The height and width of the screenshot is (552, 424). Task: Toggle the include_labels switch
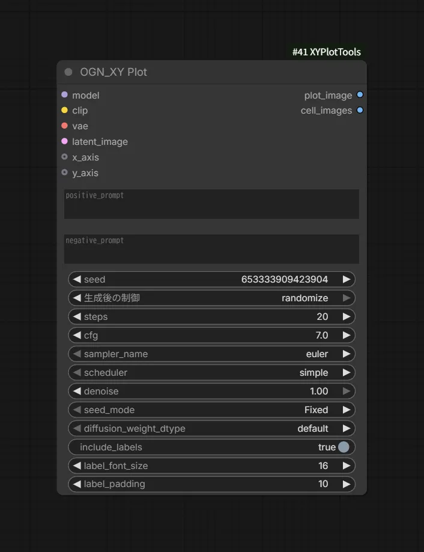click(344, 447)
